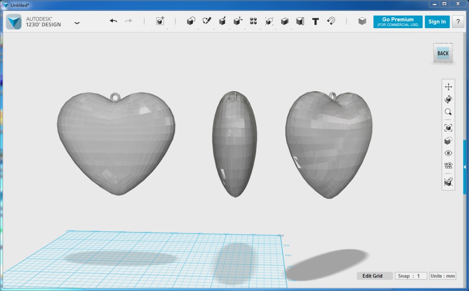469x291 pixels.
Task: Select the side-view heart model in the middle
Action: [234, 144]
